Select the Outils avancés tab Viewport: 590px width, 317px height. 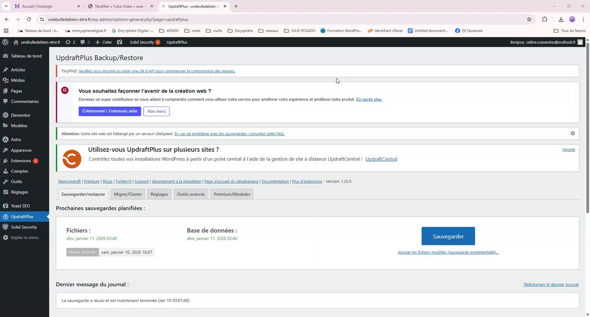tap(191, 194)
